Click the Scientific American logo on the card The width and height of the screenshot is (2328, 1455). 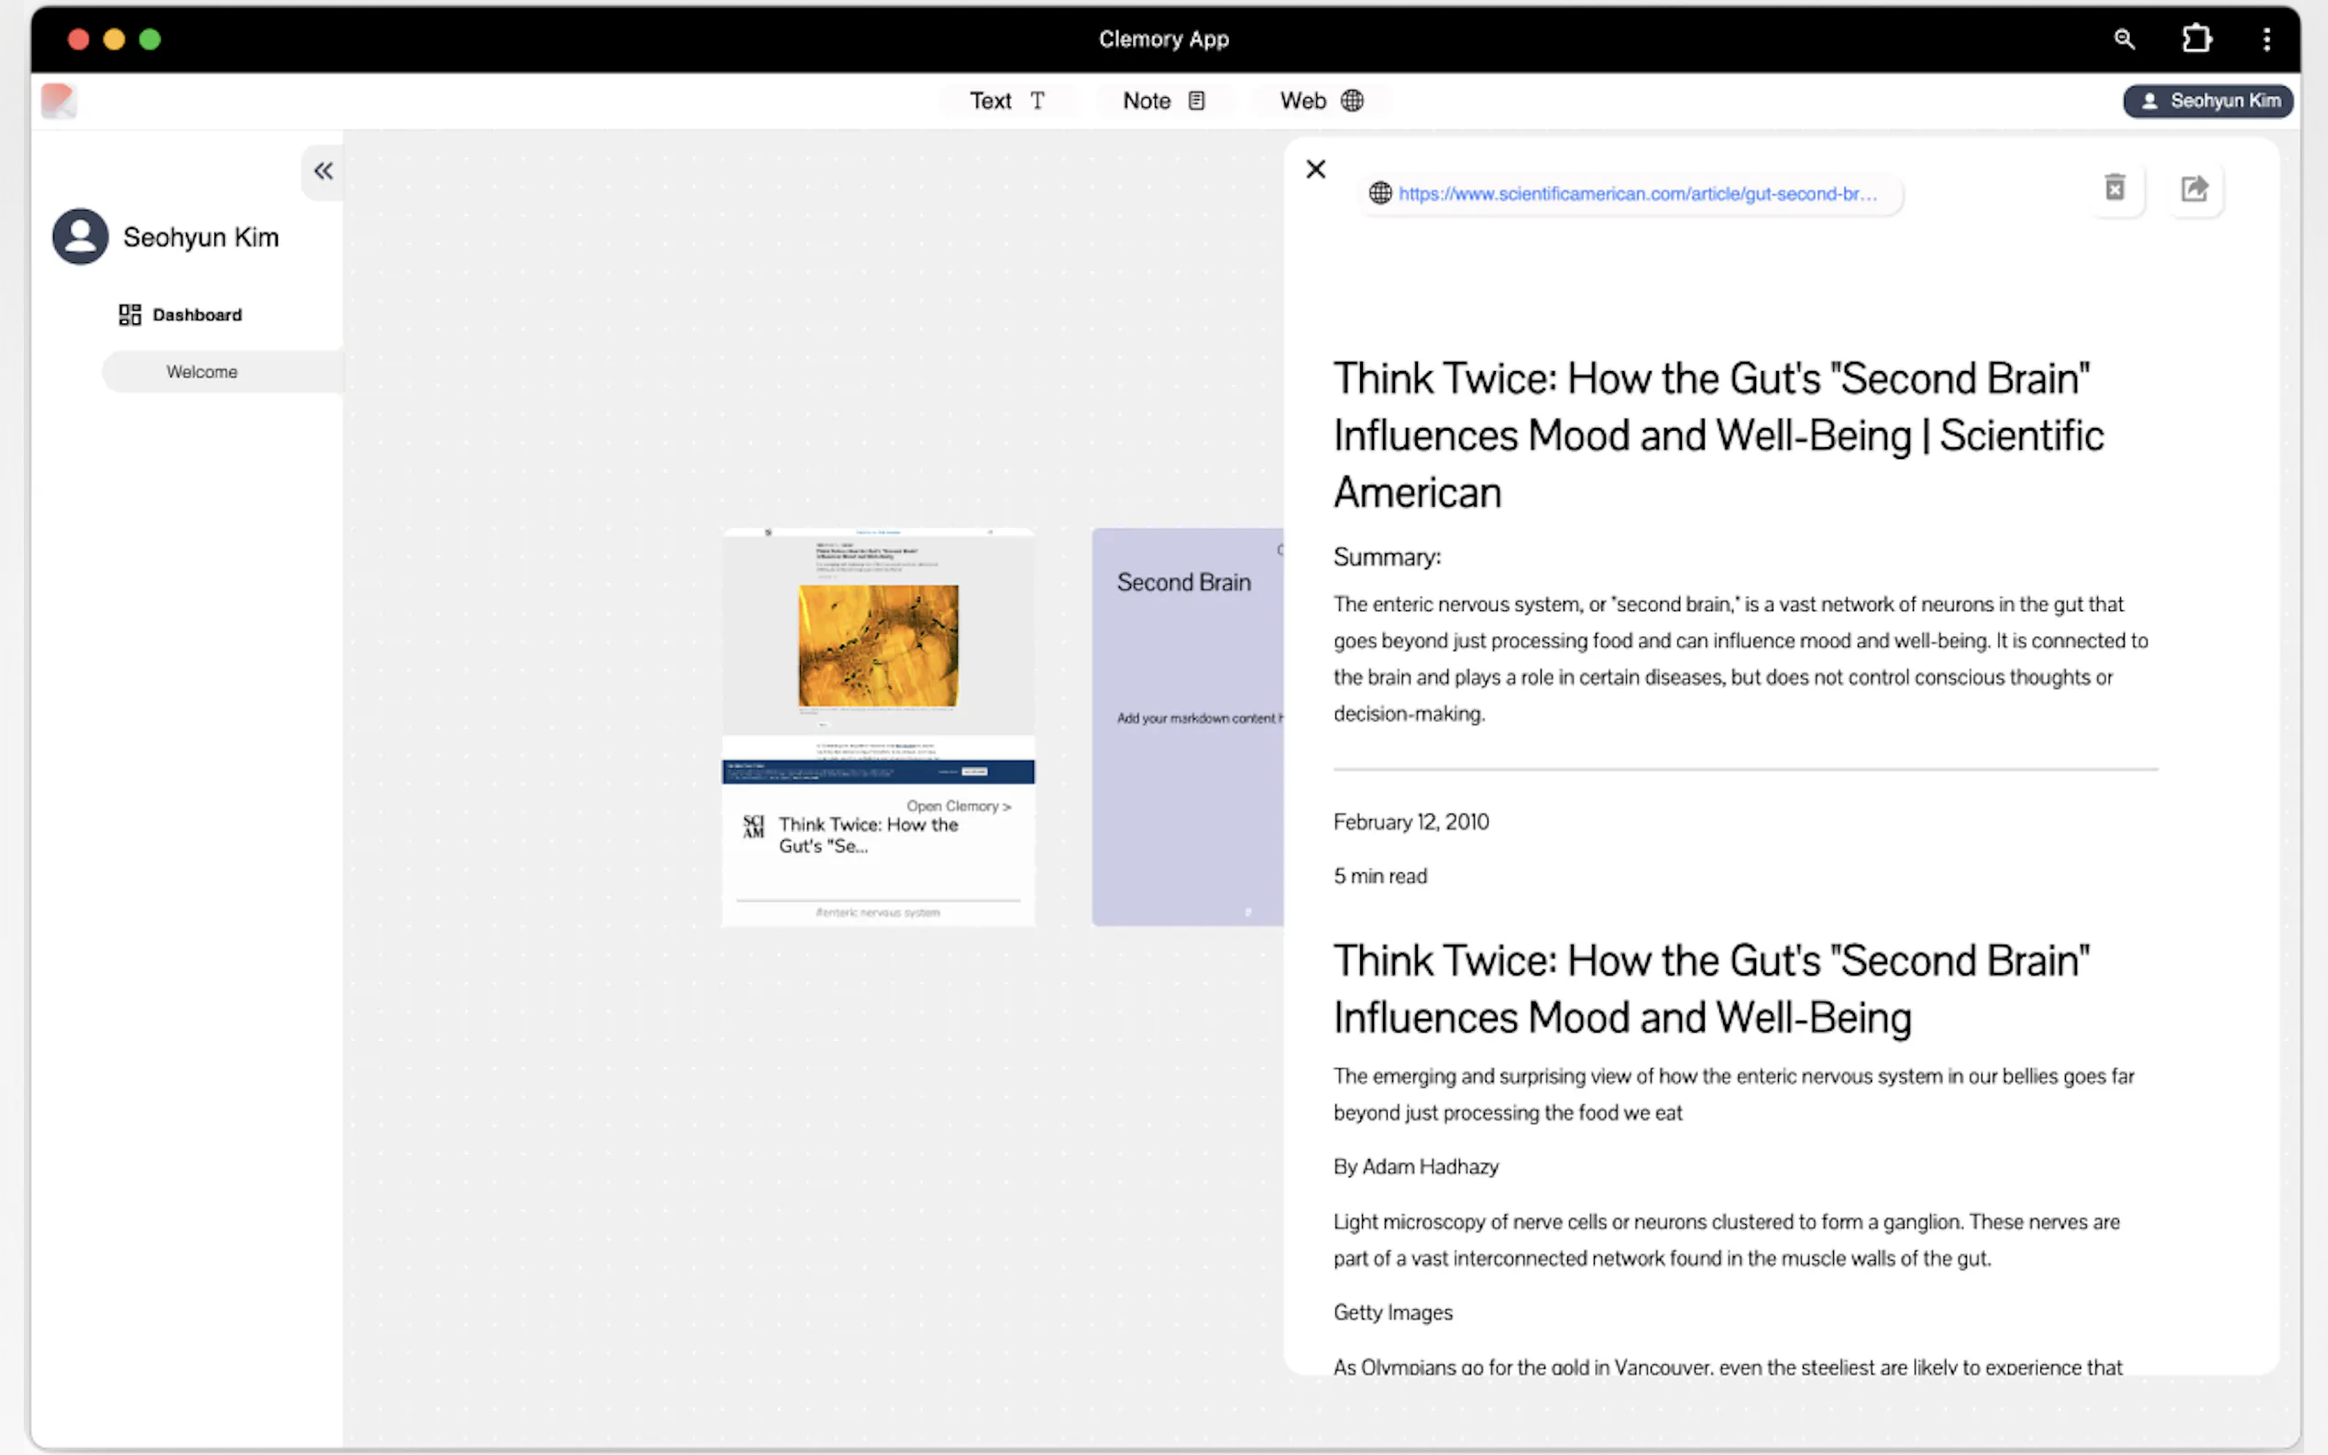coord(753,826)
